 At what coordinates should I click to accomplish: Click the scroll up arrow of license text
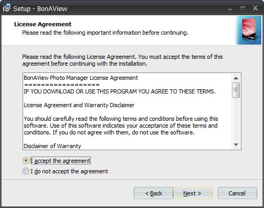point(236,78)
